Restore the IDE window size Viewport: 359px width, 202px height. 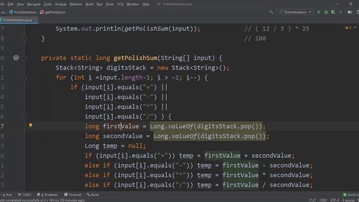351,4
